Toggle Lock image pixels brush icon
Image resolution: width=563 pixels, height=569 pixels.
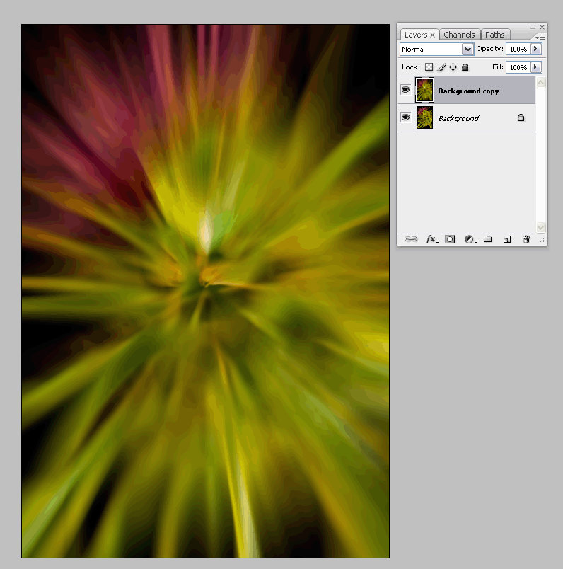(x=441, y=67)
